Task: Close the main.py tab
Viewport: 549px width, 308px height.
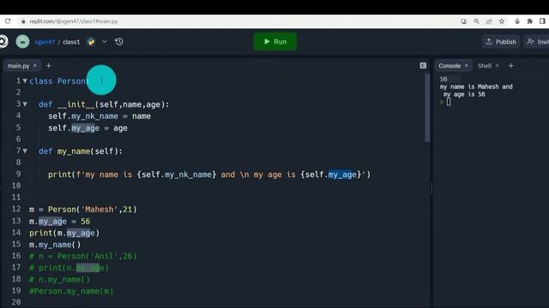Action: coord(35,66)
